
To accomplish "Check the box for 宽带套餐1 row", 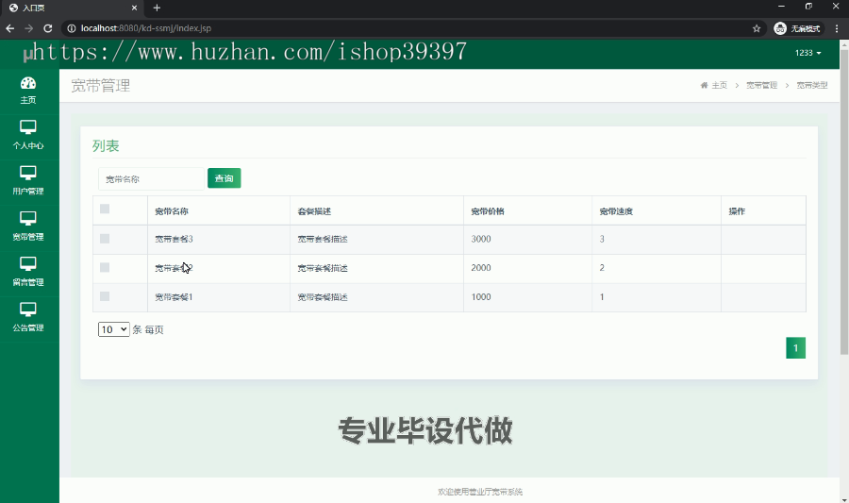I will point(105,296).
